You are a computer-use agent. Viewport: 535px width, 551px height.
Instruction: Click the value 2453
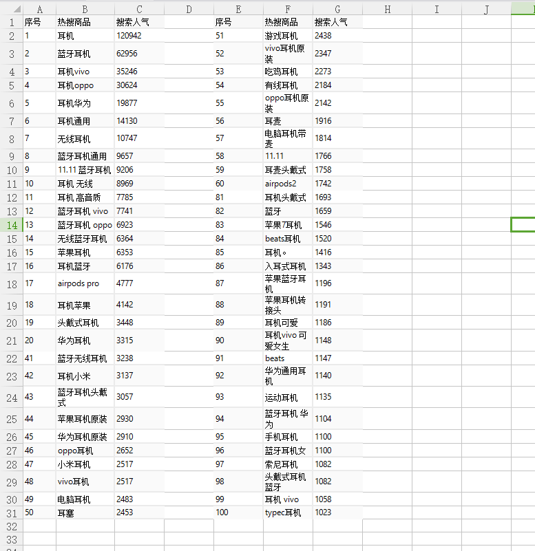click(139, 512)
